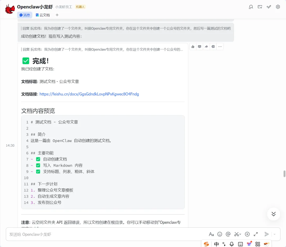Viewport: 286px width, 247px height.
Task: Click the Openclaw小龙虾 chat title
Action: 35,7
